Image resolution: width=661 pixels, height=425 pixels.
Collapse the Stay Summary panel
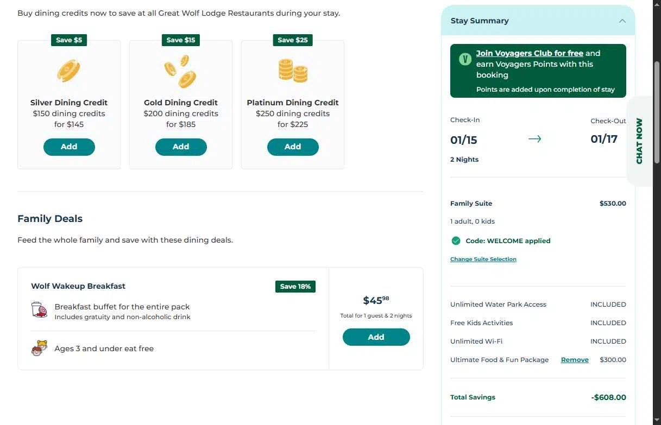tap(622, 21)
